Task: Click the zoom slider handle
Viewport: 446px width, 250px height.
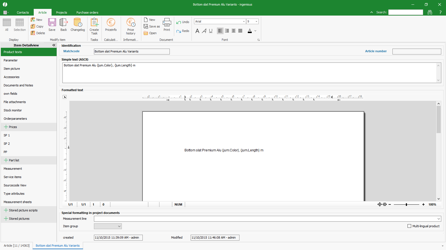Action: [x=406, y=204]
